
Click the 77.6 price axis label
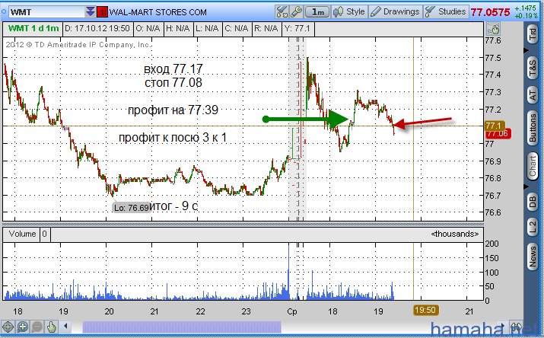click(493, 40)
